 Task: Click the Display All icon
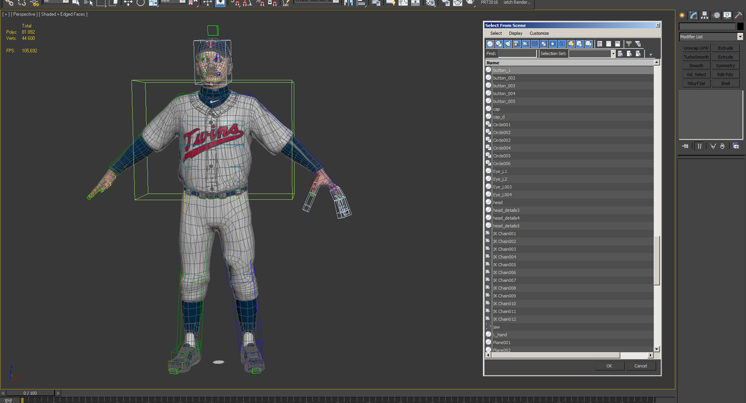click(x=599, y=44)
